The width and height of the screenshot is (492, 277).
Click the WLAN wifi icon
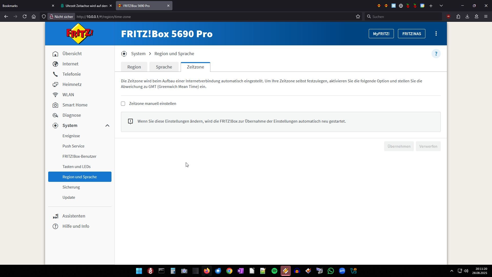pos(55,95)
